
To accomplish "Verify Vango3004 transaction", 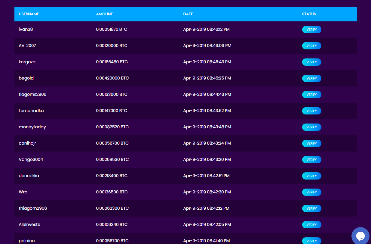I will (311, 160).
